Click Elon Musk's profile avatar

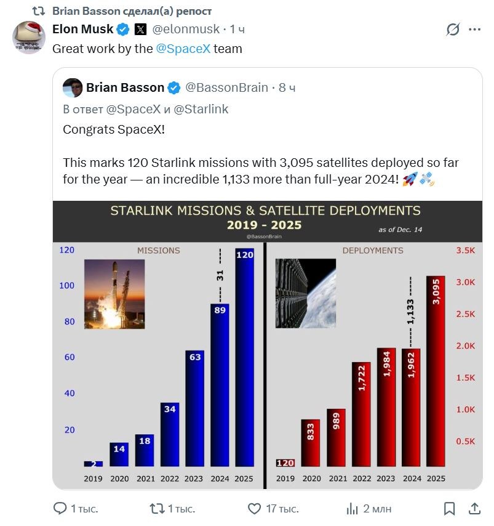tap(29, 38)
